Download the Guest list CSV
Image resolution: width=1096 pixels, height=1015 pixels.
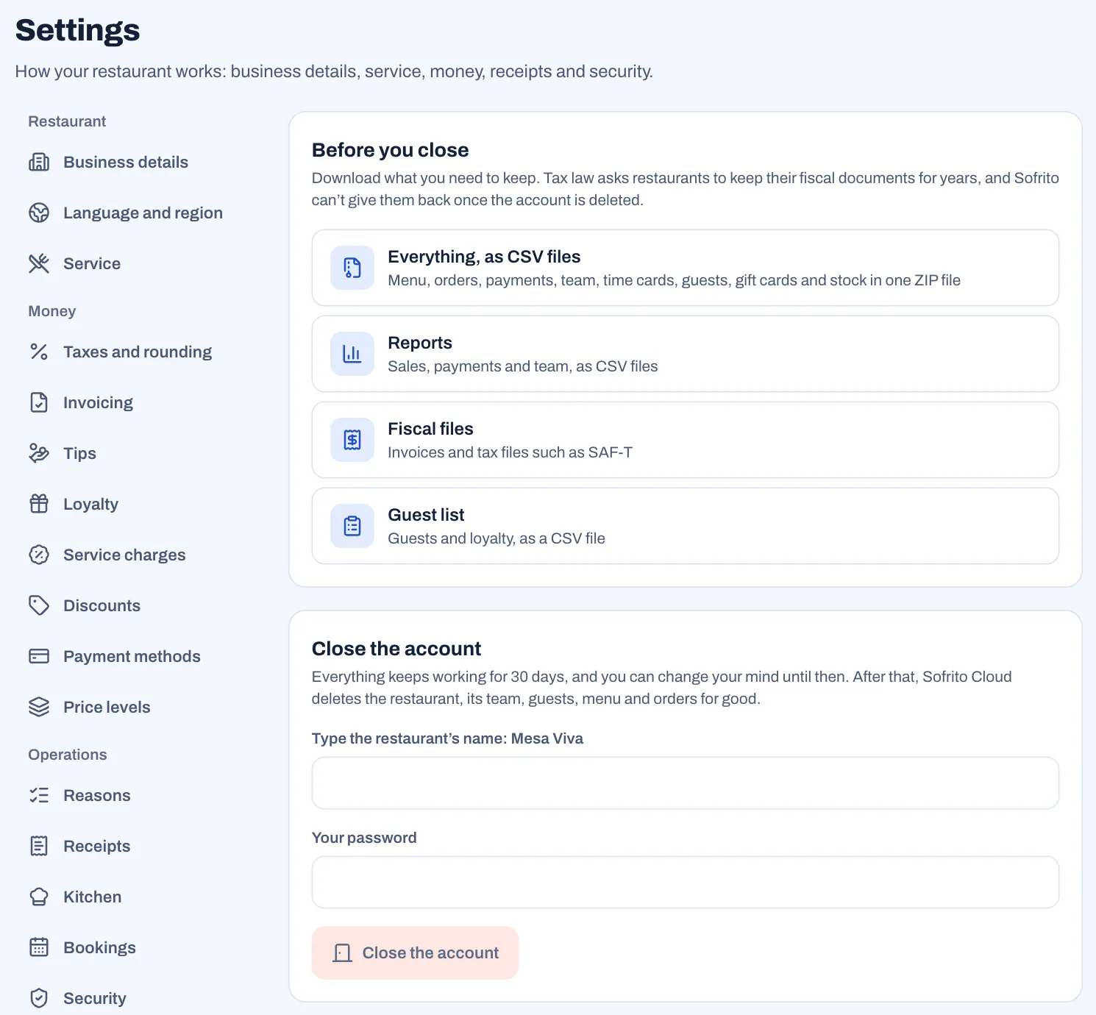(686, 526)
